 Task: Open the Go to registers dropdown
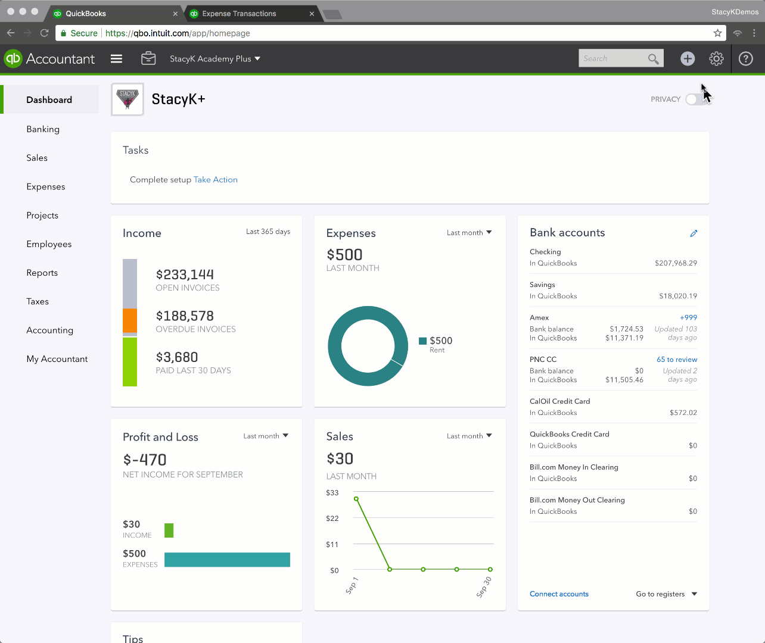[x=666, y=594]
